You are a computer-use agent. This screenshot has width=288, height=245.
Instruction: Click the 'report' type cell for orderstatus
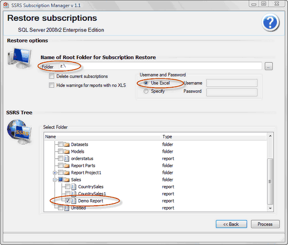tap(168, 158)
